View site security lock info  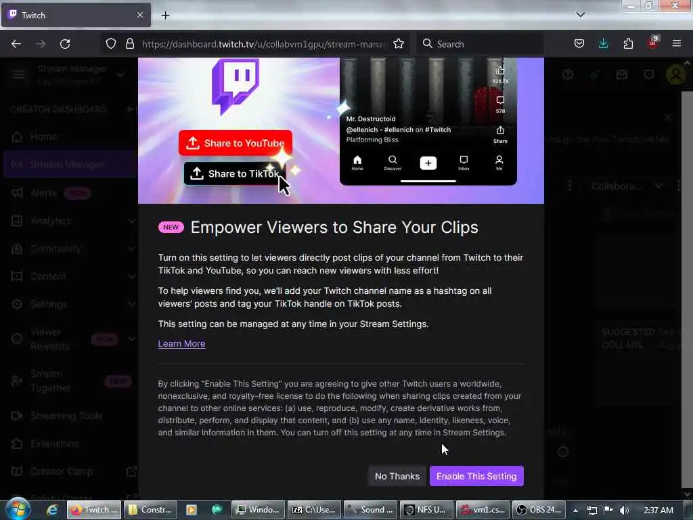[129, 44]
